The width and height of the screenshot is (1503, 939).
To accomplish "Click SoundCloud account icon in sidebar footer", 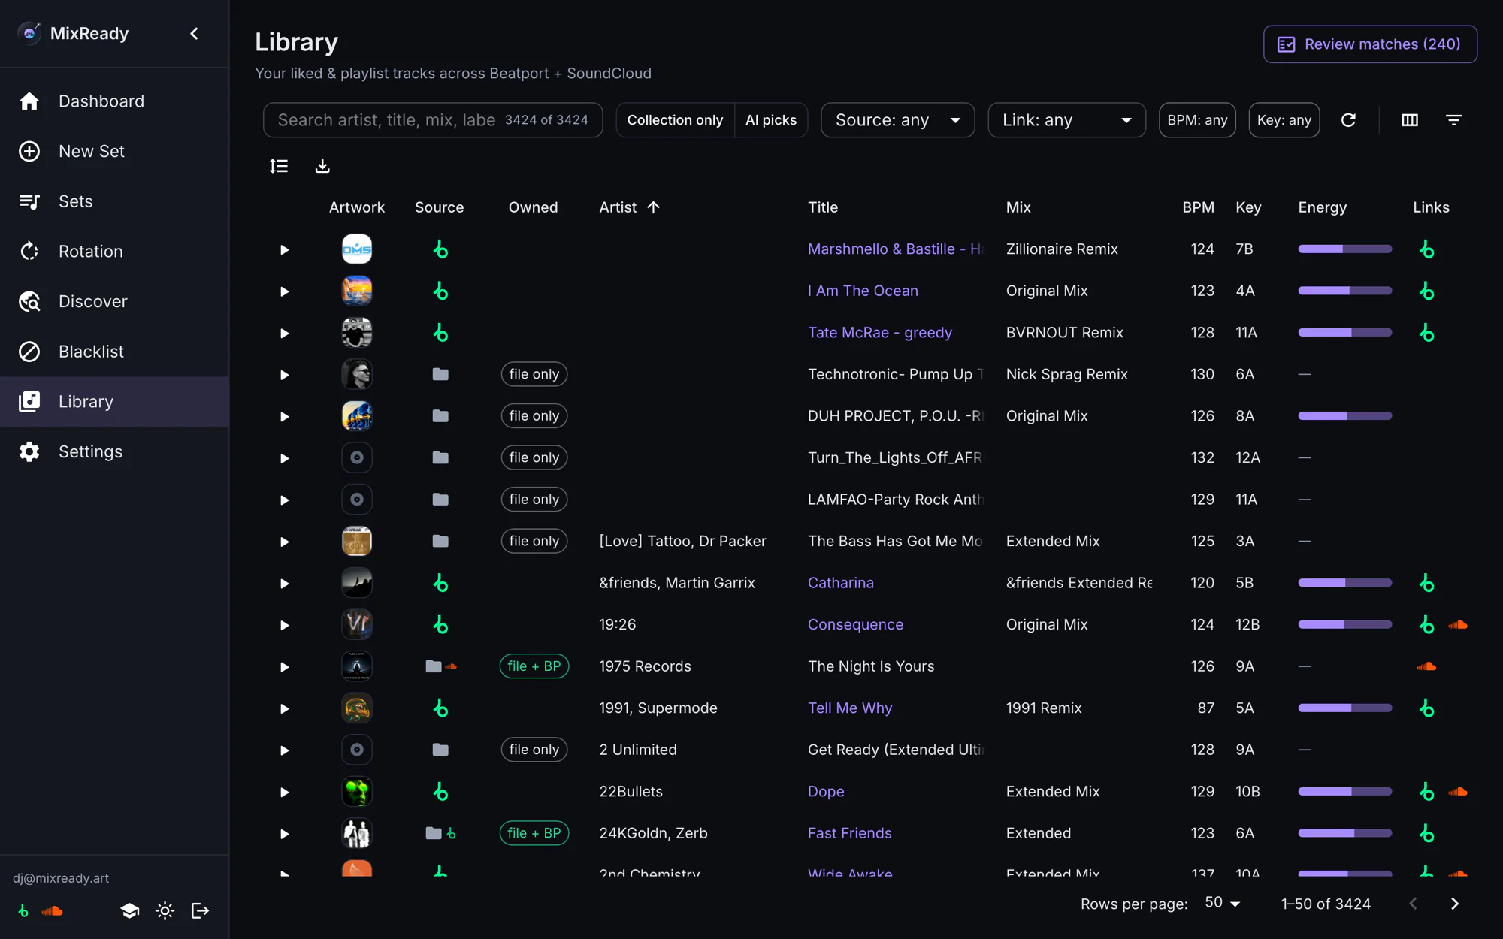I will pyautogui.click(x=53, y=911).
